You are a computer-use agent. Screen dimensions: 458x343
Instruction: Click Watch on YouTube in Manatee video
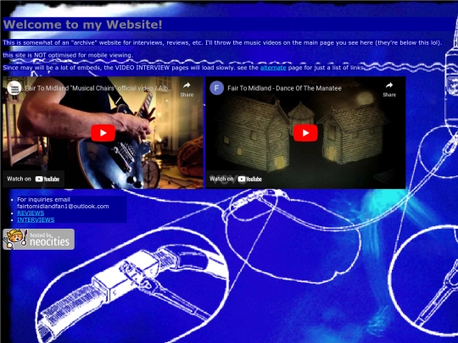pyautogui.click(x=236, y=179)
